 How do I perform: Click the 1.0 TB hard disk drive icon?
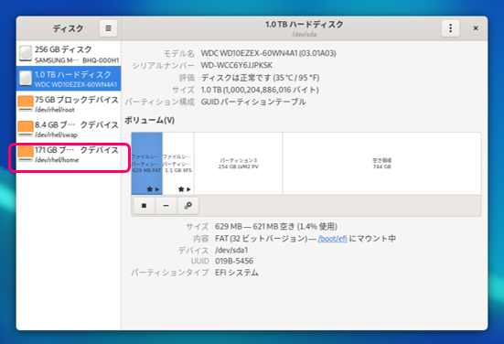[26, 79]
